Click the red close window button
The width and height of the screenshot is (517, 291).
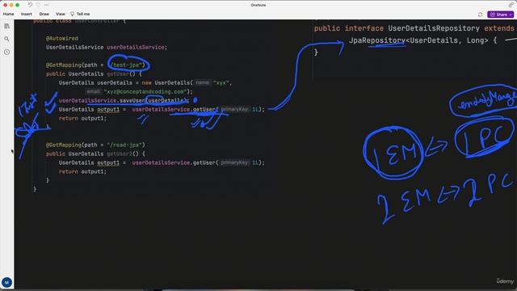pyautogui.click(x=6, y=5)
